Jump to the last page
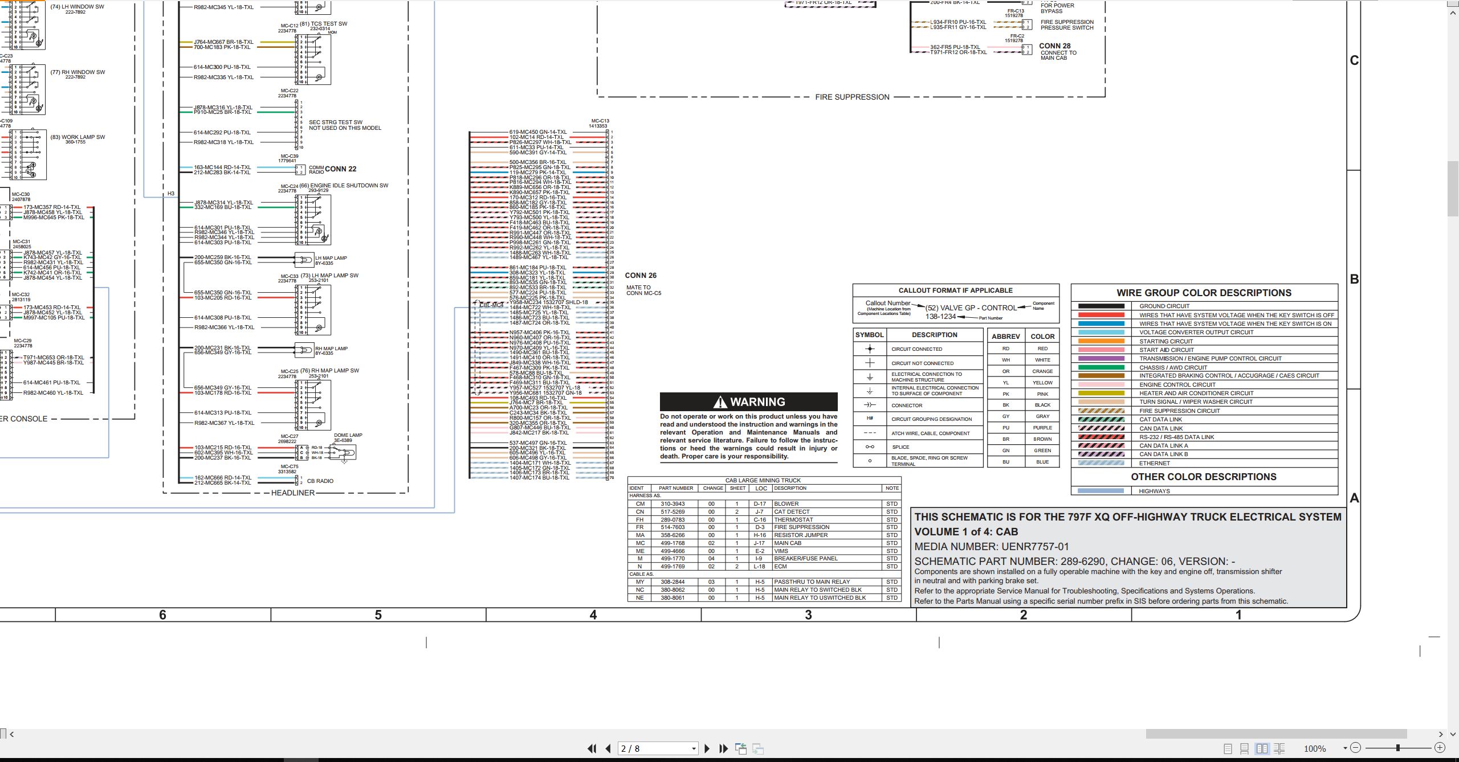The height and width of the screenshot is (762, 1459). (x=723, y=748)
